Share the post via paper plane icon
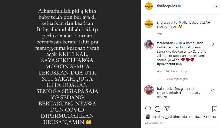 167,109
